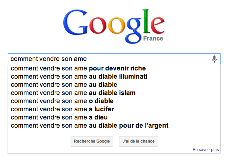Select suggestion ending 'au diable islam'
This screenshot has height=162, width=228.
pos(114,93)
